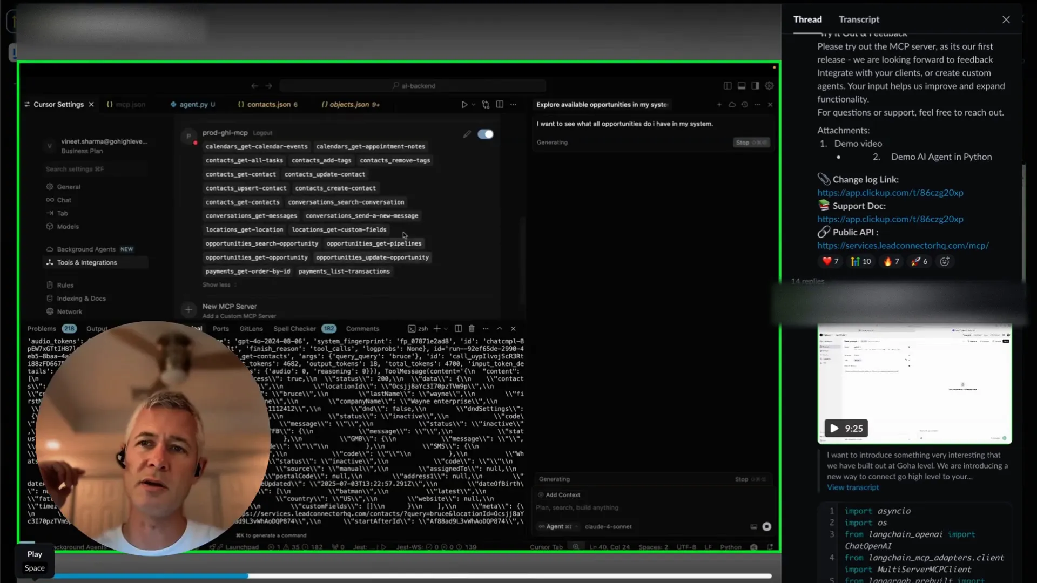1037x583 pixels.
Task: Open the GitLens panel tab
Action: pyautogui.click(x=251, y=329)
